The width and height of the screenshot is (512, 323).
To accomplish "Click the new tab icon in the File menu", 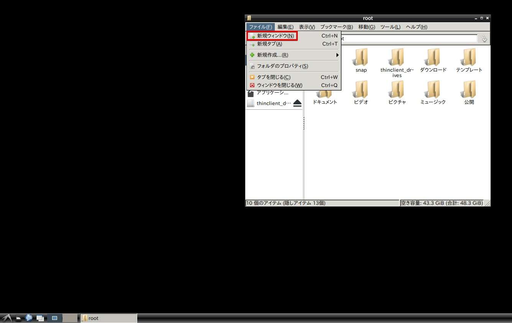I will point(252,44).
